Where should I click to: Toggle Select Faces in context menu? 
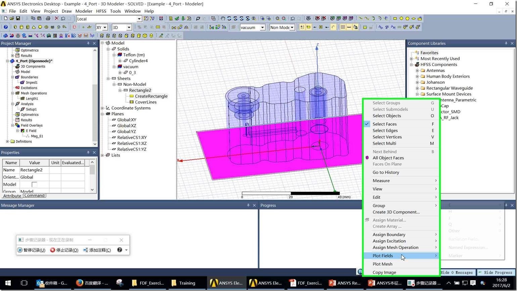[401, 124]
